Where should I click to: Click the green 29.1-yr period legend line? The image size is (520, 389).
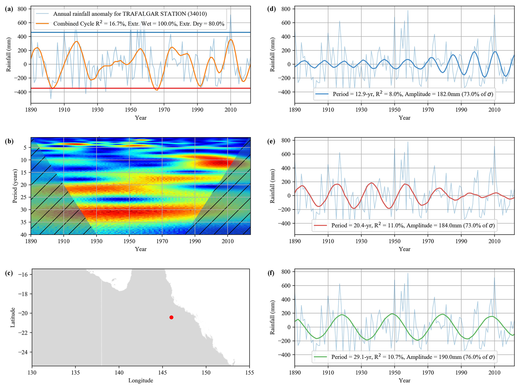click(320, 357)
